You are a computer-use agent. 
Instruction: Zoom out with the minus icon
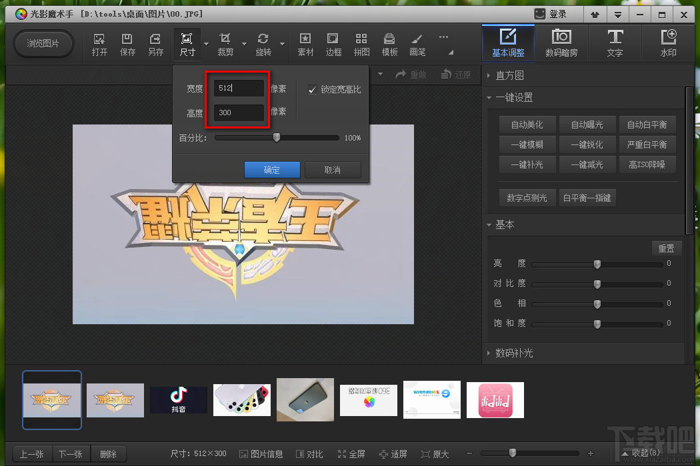point(469,453)
